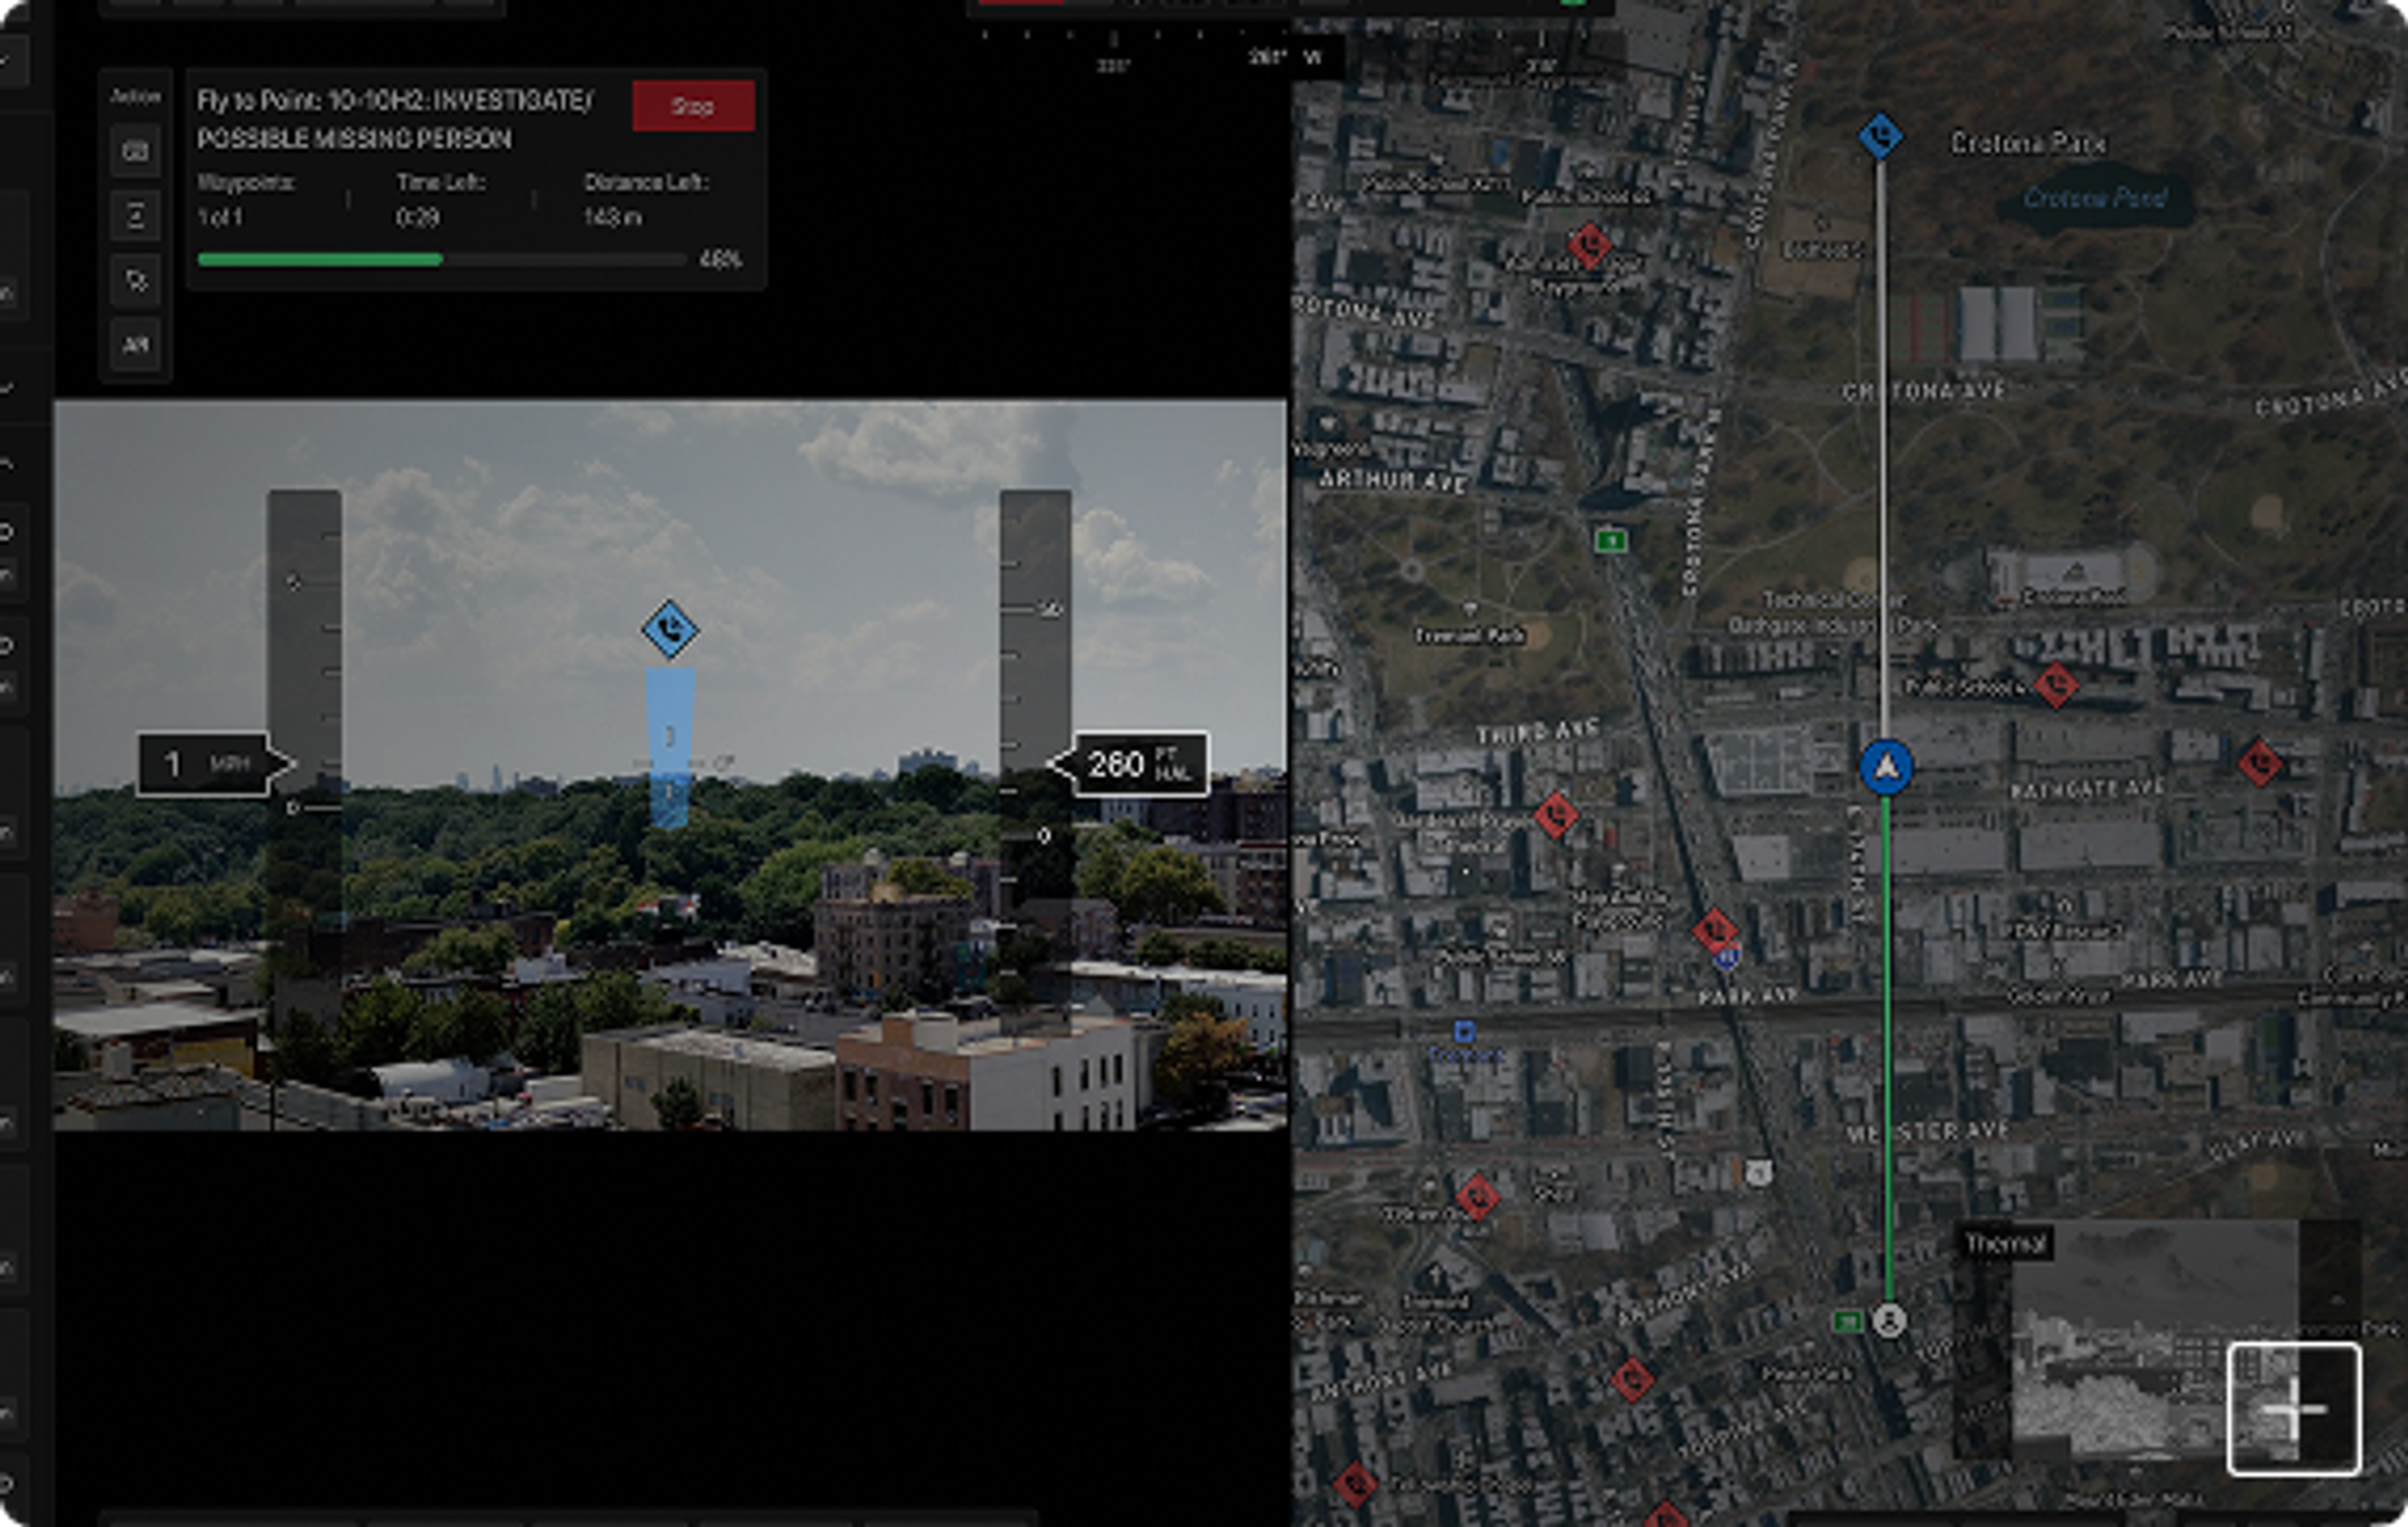The height and width of the screenshot is (1527, 2408).
Task: Click the Action icon directly above the AR button
Action: point(135,281)
